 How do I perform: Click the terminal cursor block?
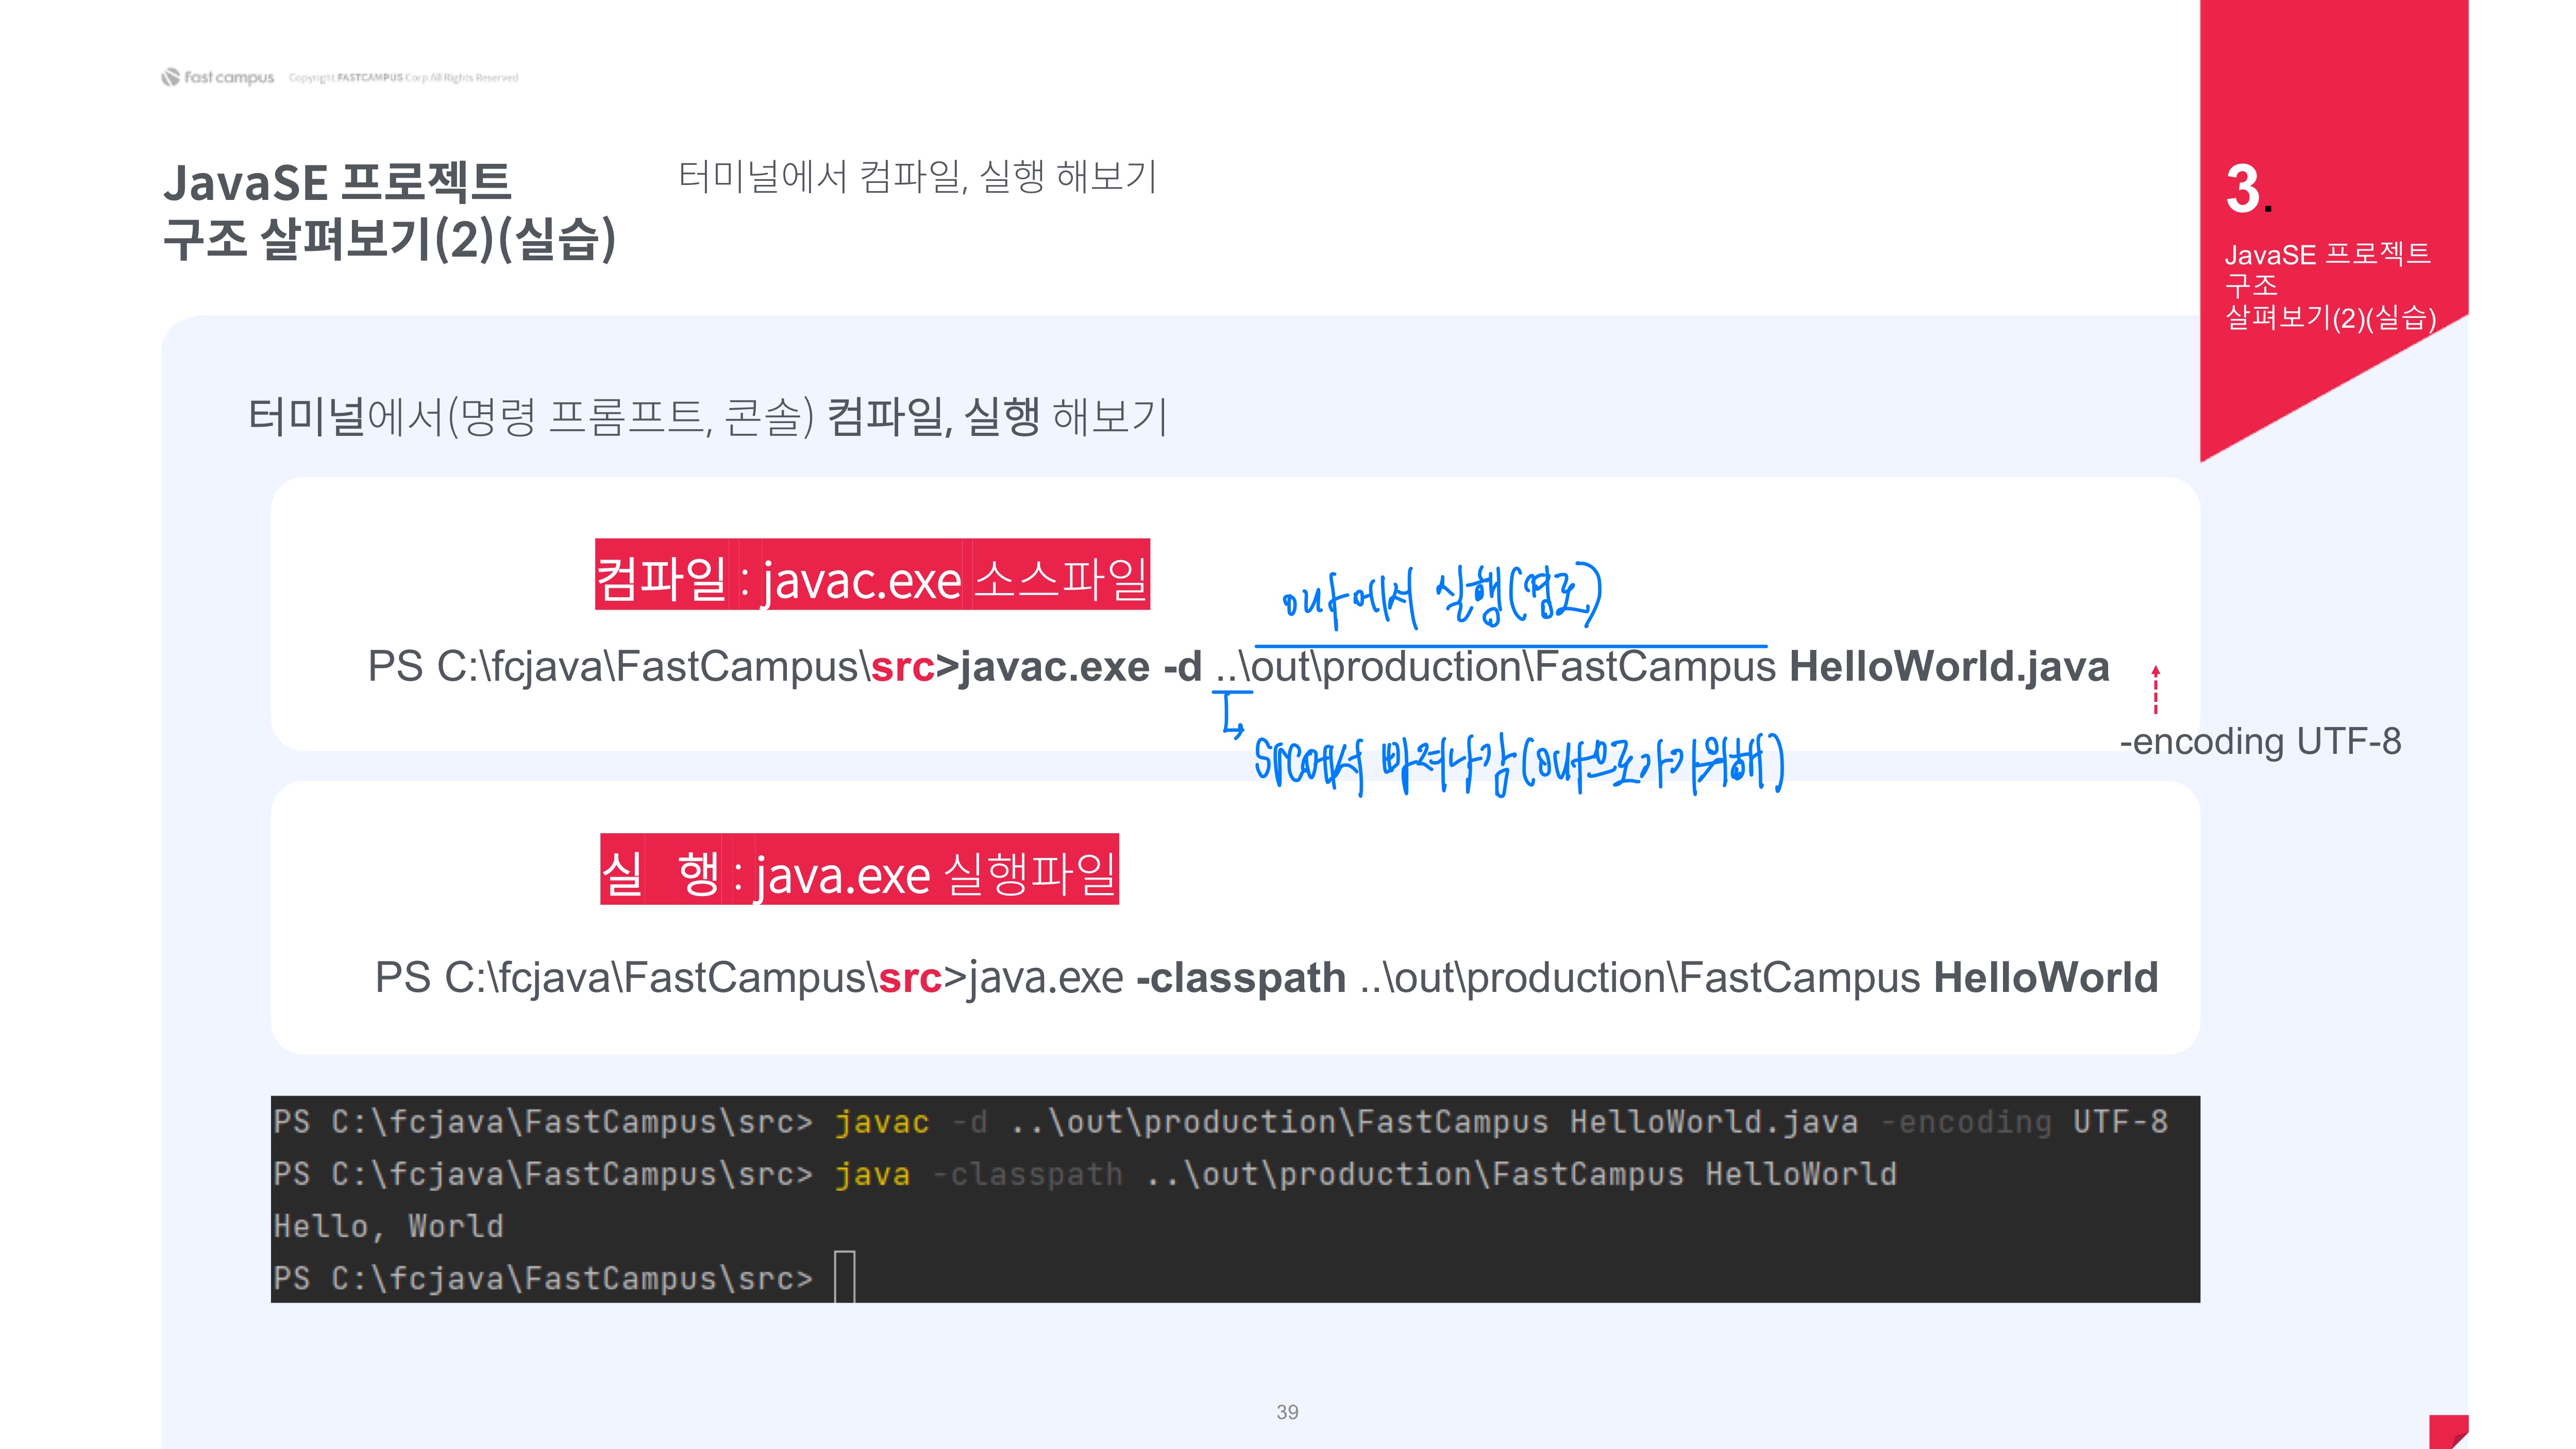point(845,1277)
